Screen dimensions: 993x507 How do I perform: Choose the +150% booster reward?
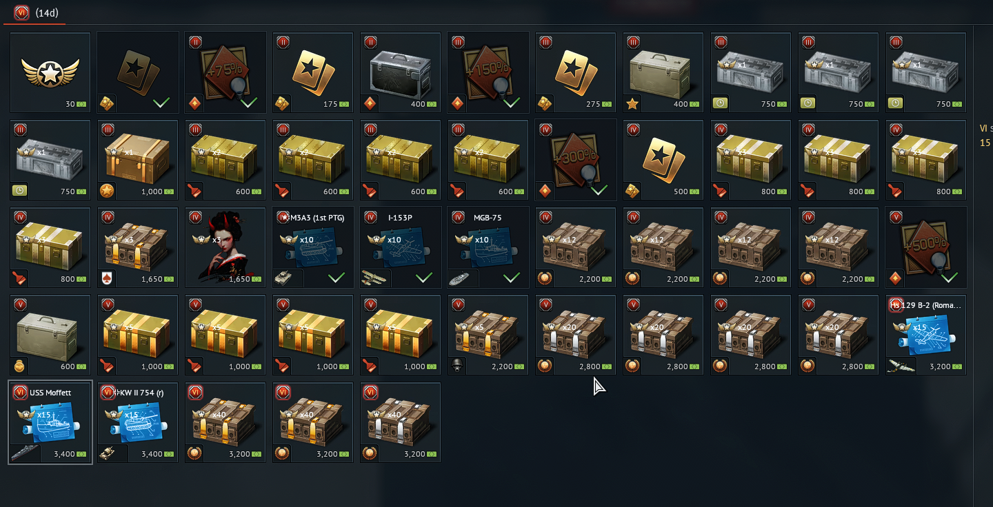pyautogui.click(x=488, y=72)
